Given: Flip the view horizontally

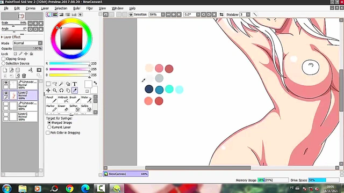Looking at the screenshot, I should click(x=221, y=14).
